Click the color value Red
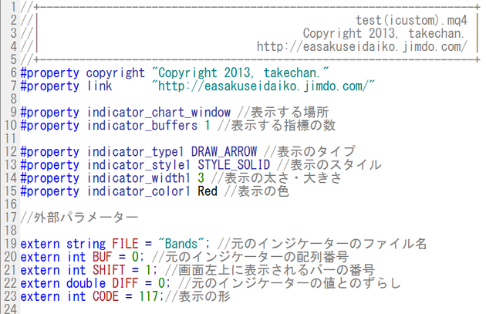 coord(208,191)
